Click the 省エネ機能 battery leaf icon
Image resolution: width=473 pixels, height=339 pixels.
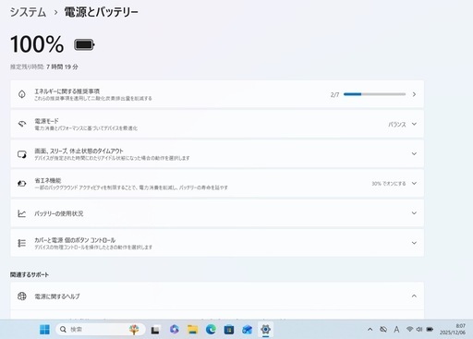point(22,184)
